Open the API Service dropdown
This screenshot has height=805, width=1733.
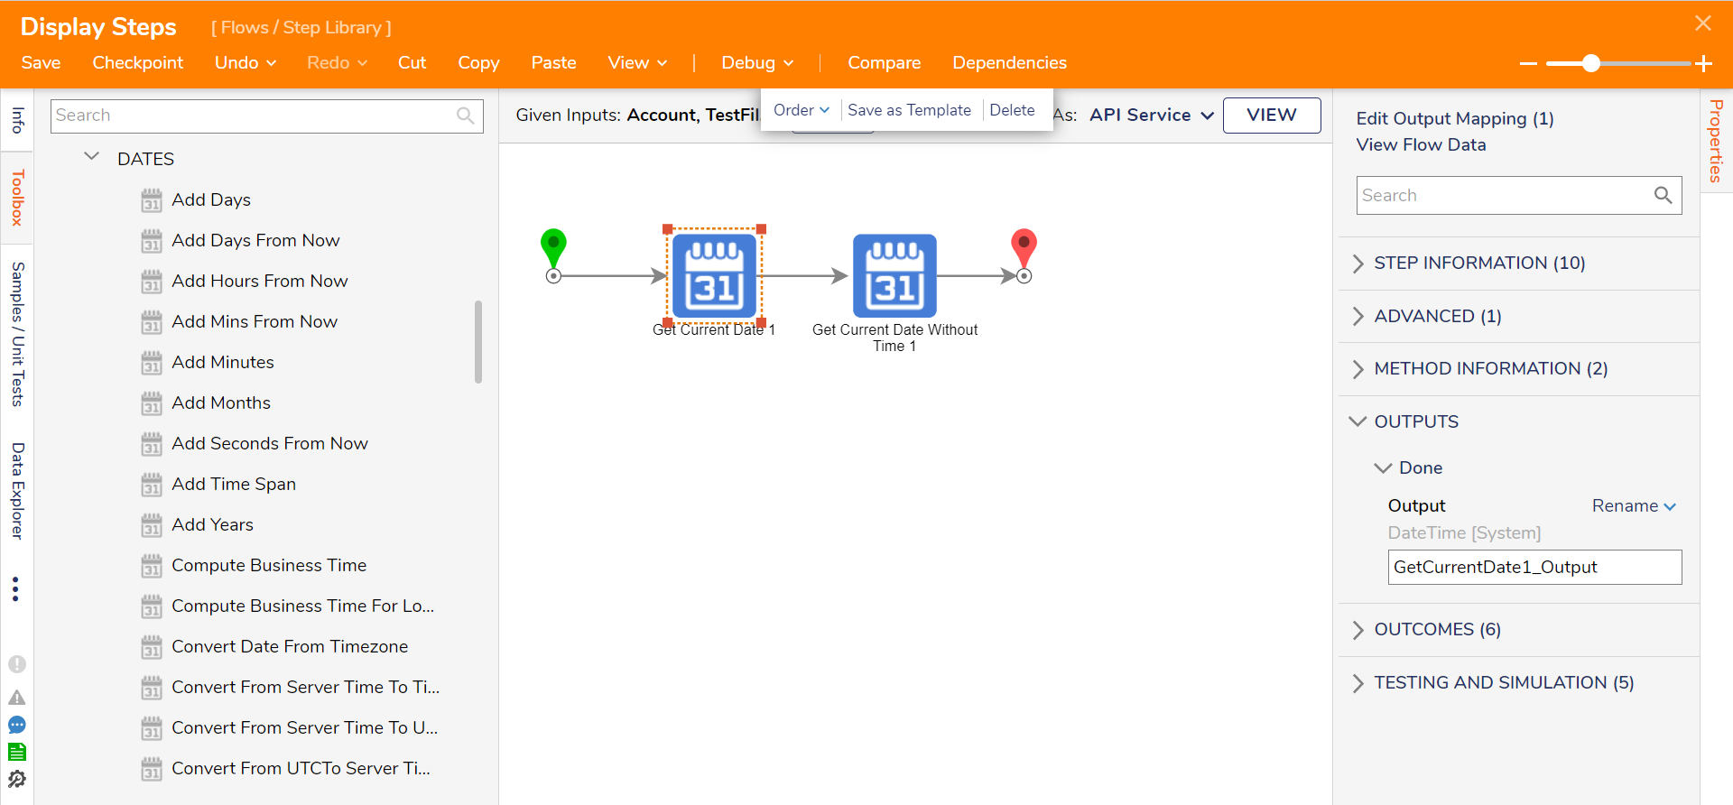[x=1152, y=115]
